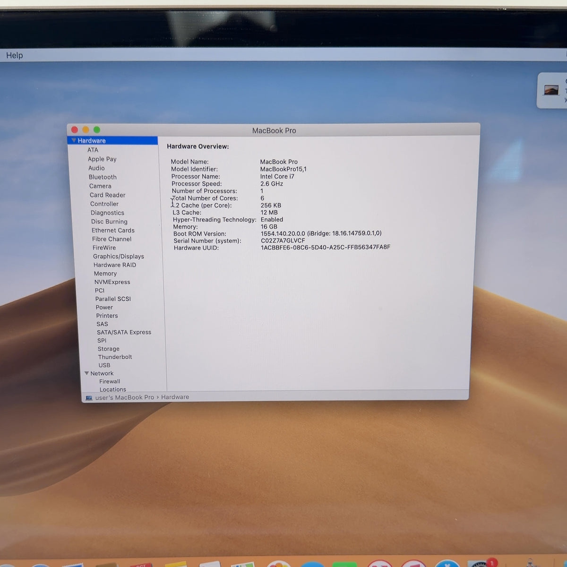Image resolution: width=567 pixels, height=567 pixels.
Task: Select Disc Burning in the sidebar
Action: [x=109, y=222]
